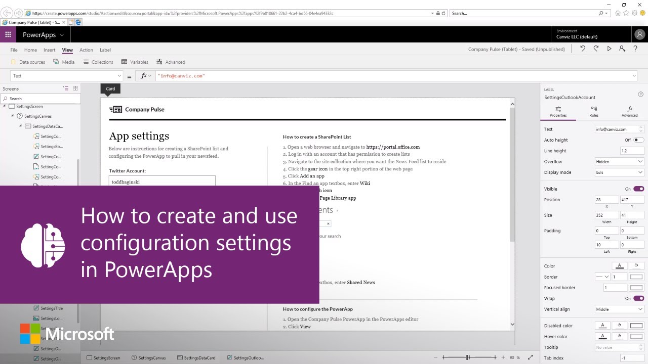Click the Line height value field

click(632, 151)
